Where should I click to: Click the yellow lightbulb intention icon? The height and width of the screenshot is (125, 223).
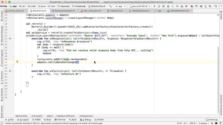pos(17,62)
